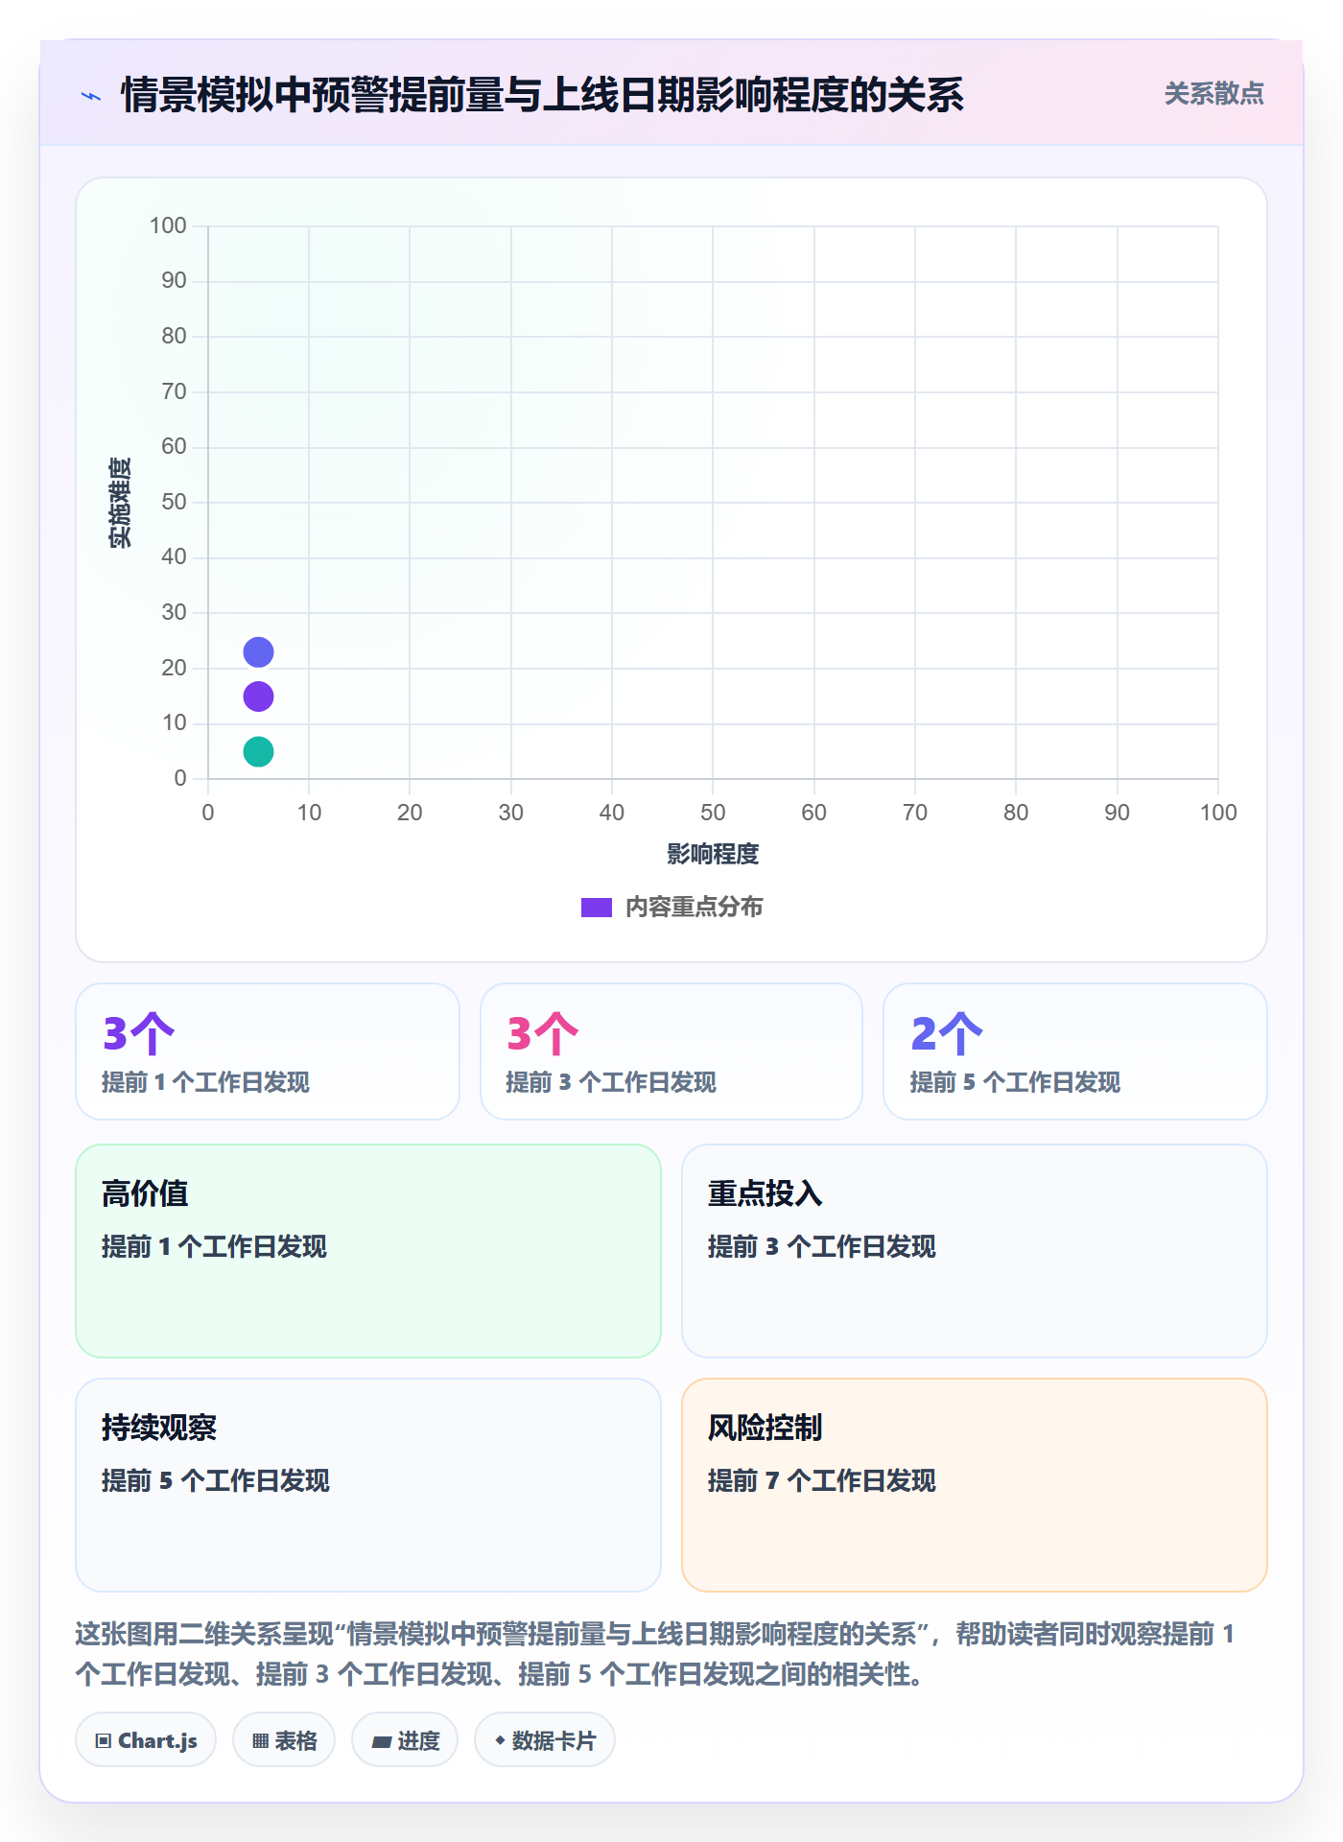Click the 表格 tag chip

coord(284,1740)
